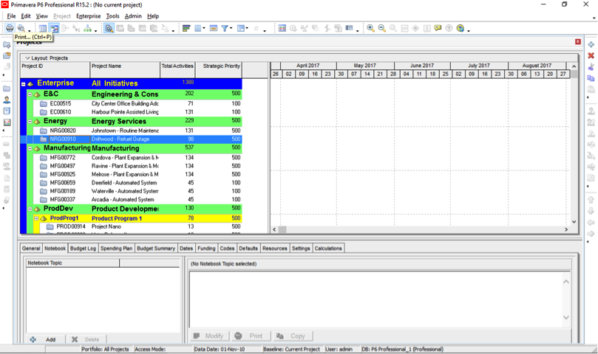Screen dimensions: 598x354
Task: Click the notebook Print button
Action: (251, 336)
